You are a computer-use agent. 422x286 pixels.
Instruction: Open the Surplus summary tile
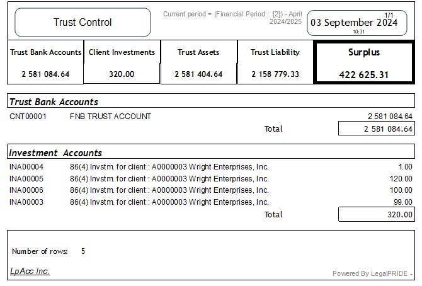point(364,62)
